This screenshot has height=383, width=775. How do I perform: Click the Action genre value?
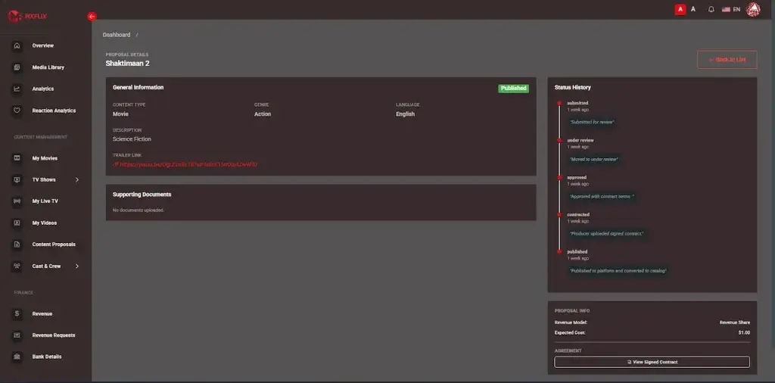(x=263, y=114)
